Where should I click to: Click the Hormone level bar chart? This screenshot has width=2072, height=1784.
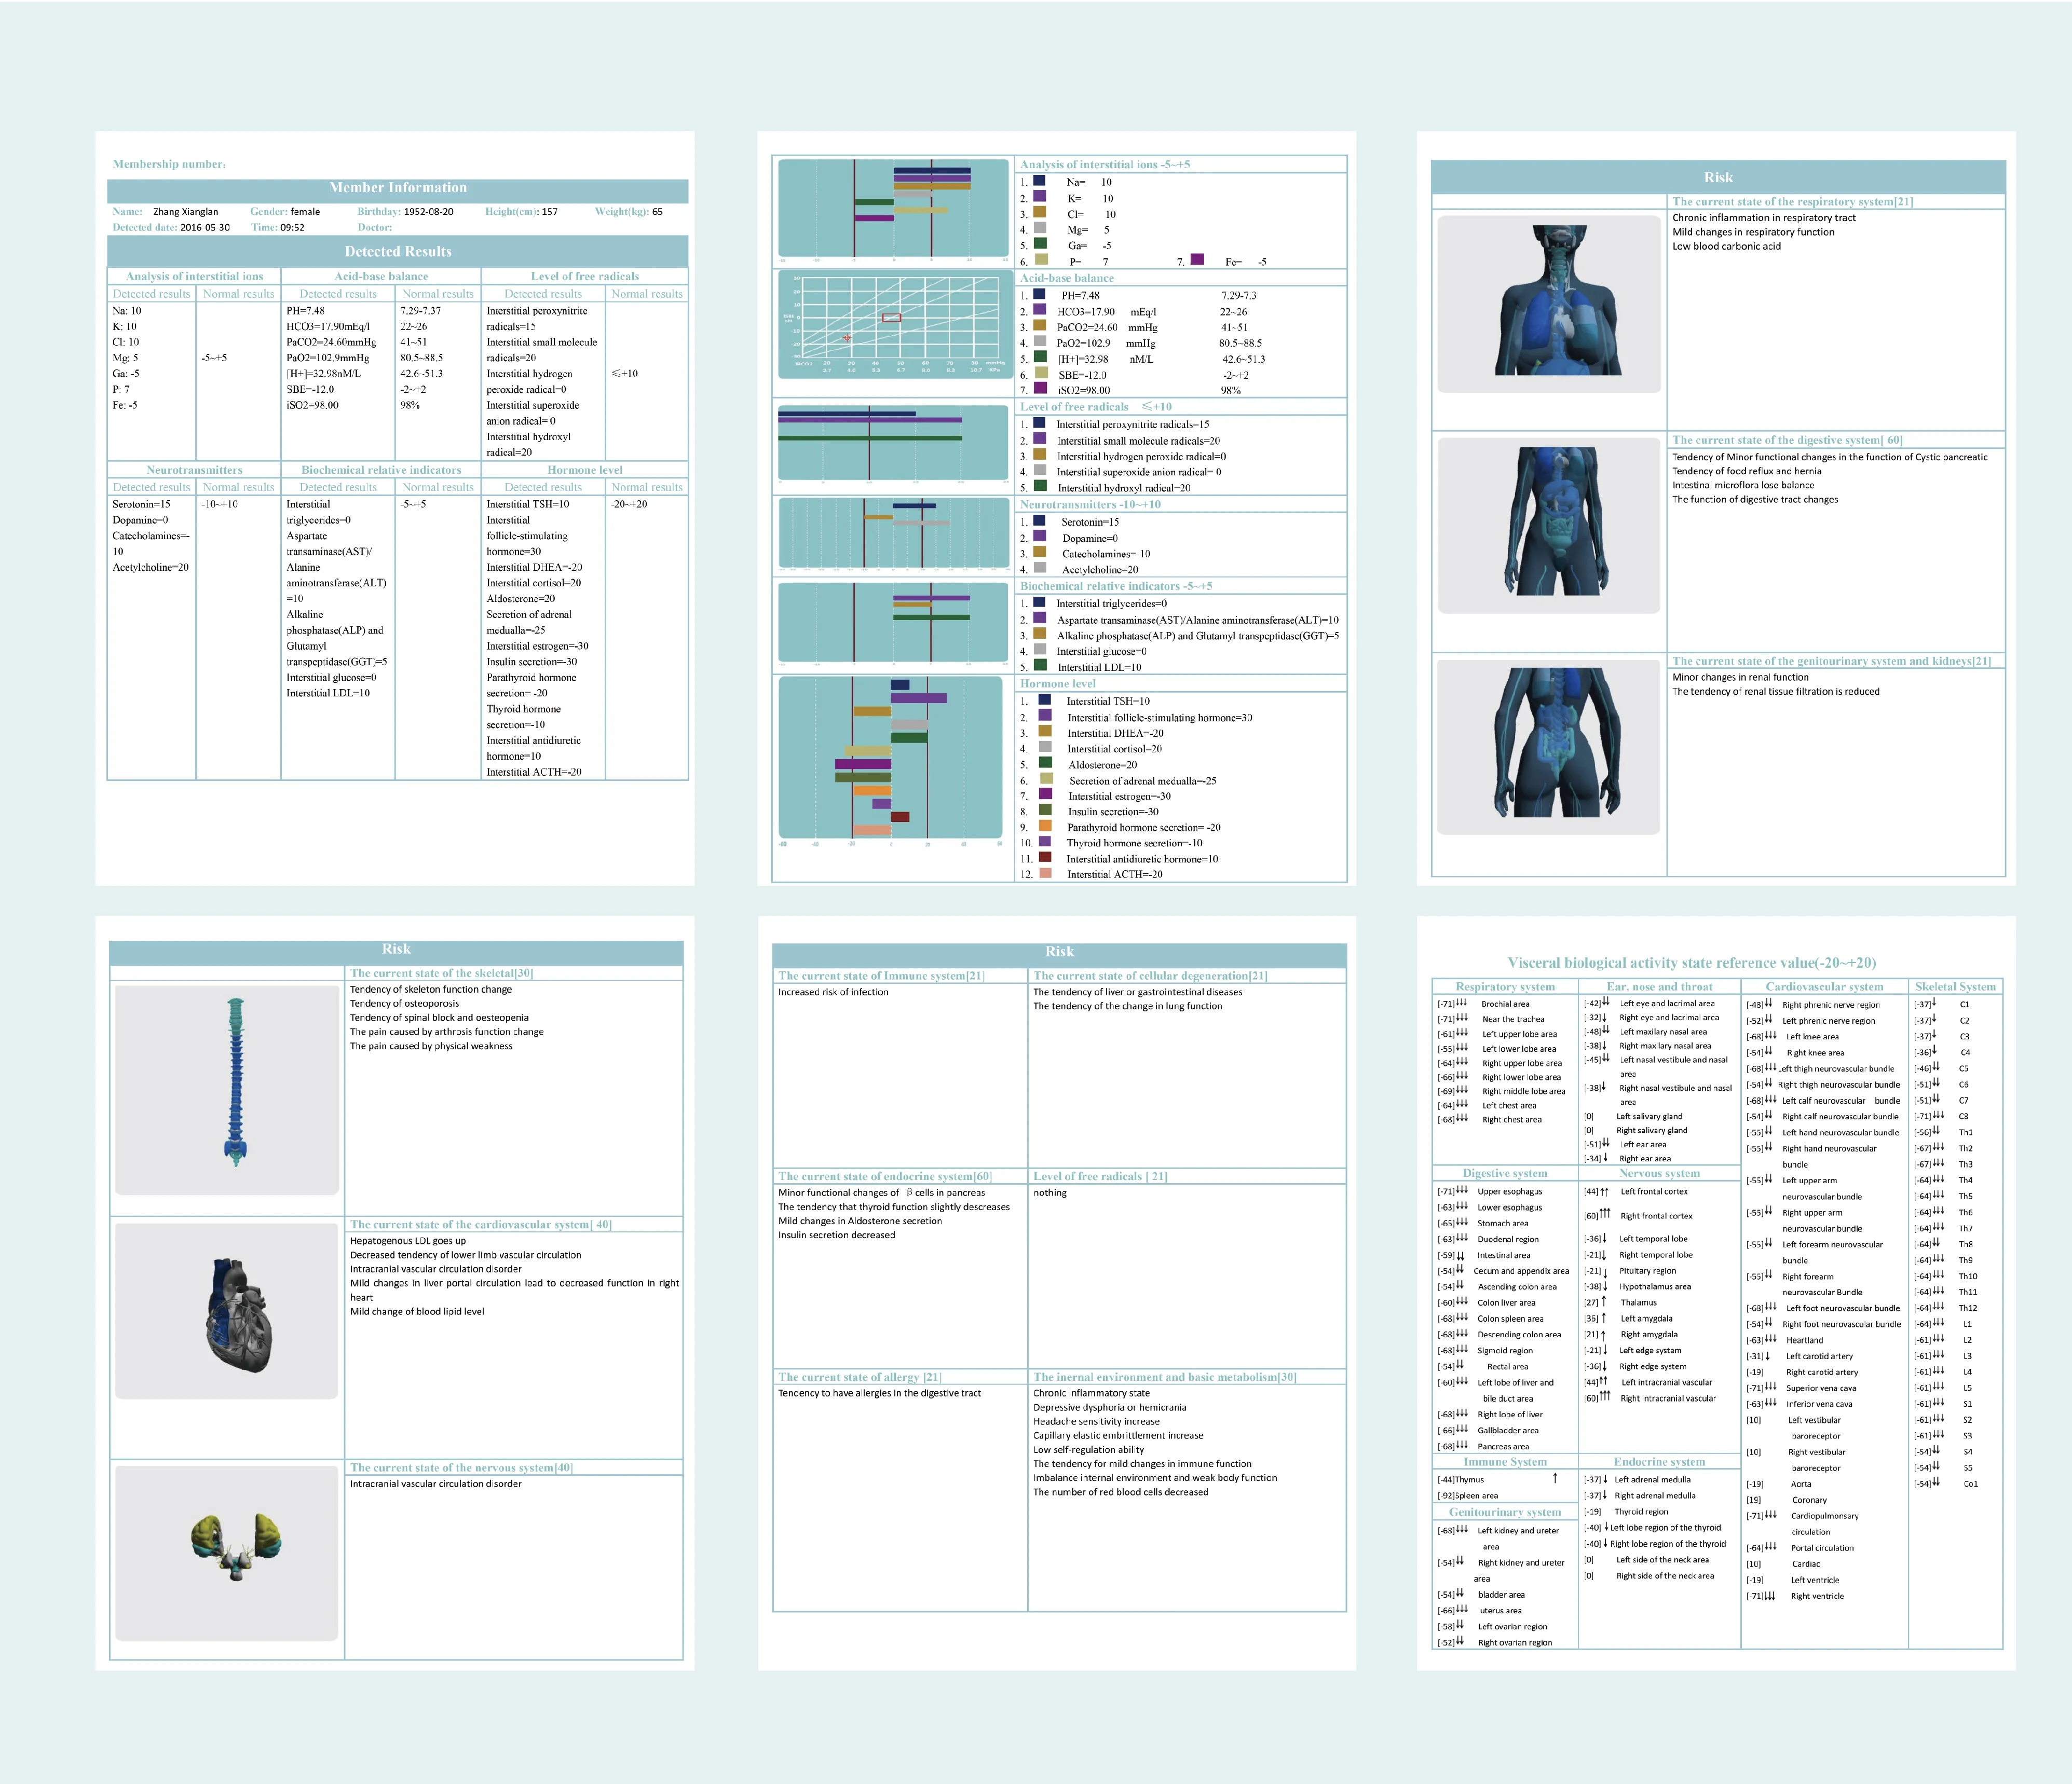pos(890,758)
